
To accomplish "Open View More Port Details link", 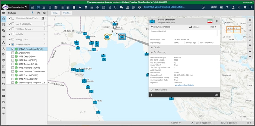I will coord(184,85).
